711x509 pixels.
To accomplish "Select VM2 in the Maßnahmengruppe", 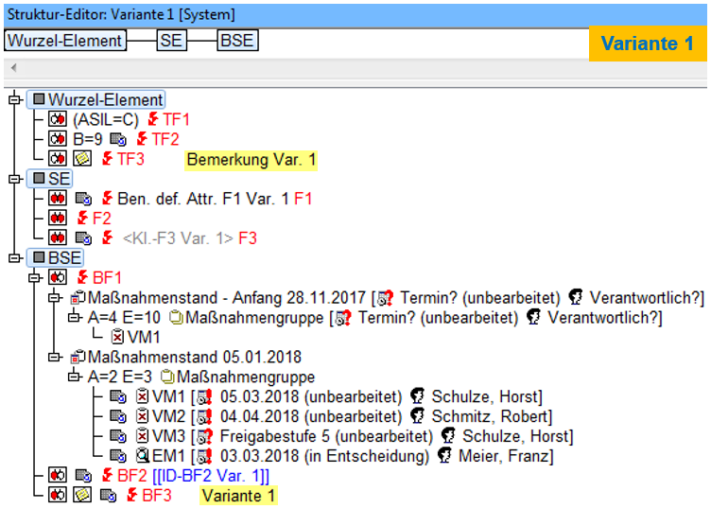I will (168, 416).
